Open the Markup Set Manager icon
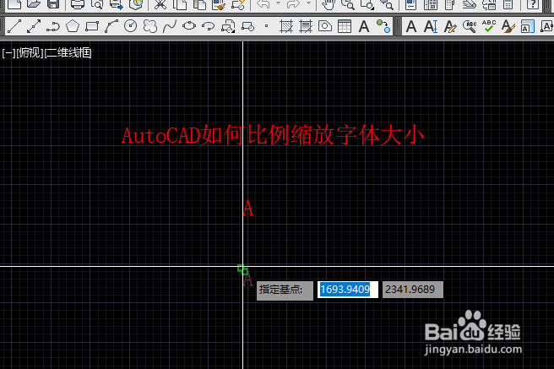Viewport: 554px width, 369px height. click(489, 4)
